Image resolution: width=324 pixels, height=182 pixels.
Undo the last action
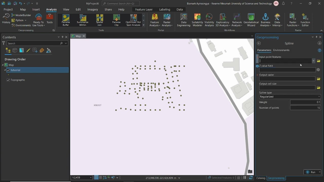[21, 4]
